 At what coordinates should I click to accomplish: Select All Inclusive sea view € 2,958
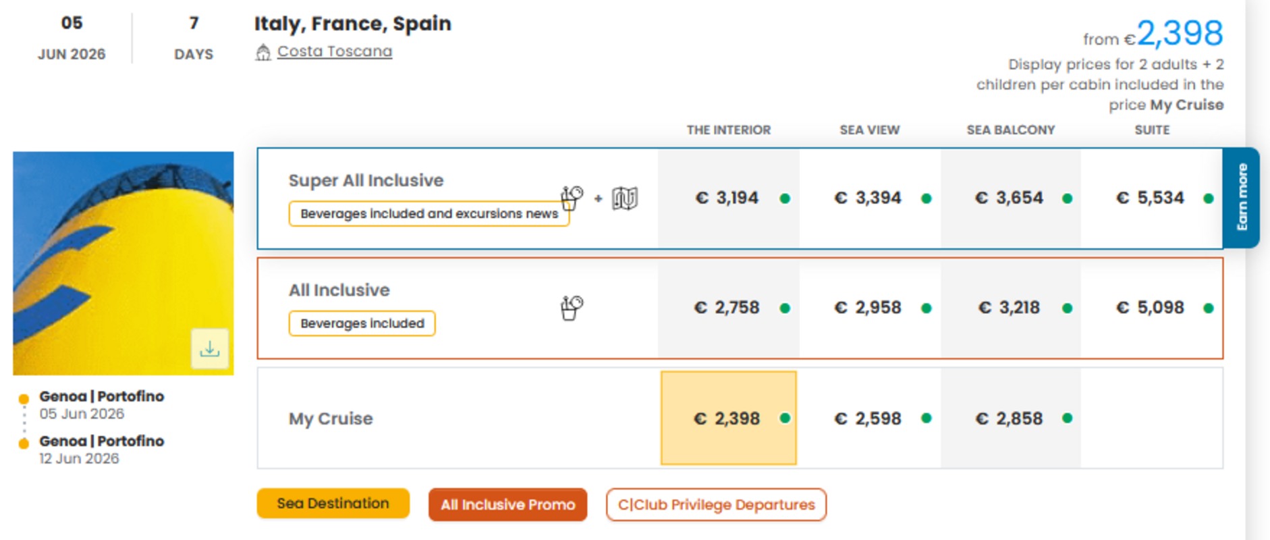(868, 308)
